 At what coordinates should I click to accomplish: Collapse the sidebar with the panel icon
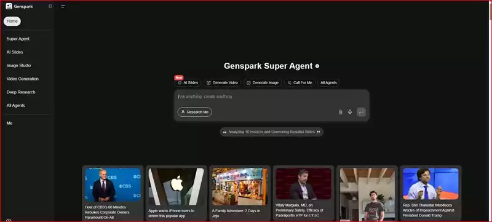click(50, 6)
